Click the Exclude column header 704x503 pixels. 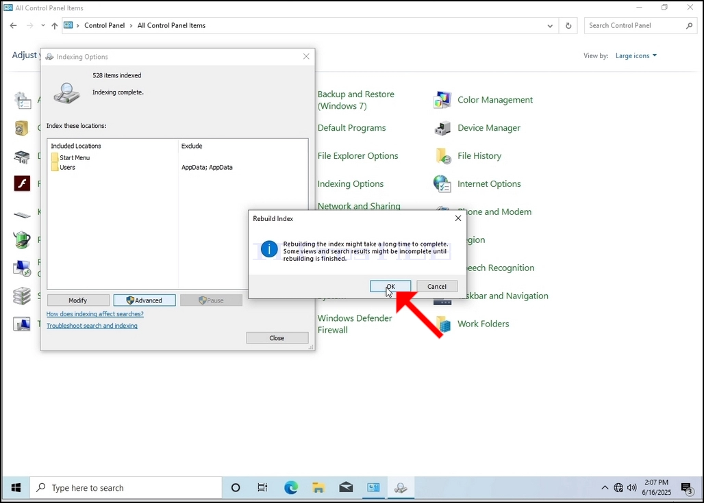(x=192, y=146)
